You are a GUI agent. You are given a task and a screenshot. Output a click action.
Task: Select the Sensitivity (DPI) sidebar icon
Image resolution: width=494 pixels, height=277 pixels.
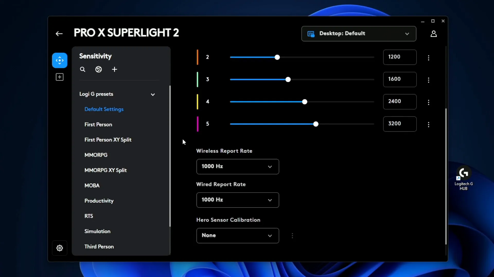(x=60, y=60)
